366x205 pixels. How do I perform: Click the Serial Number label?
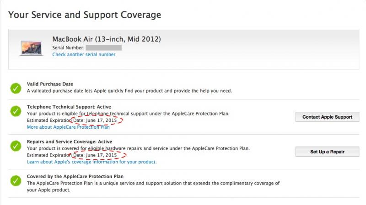point(68,48)
